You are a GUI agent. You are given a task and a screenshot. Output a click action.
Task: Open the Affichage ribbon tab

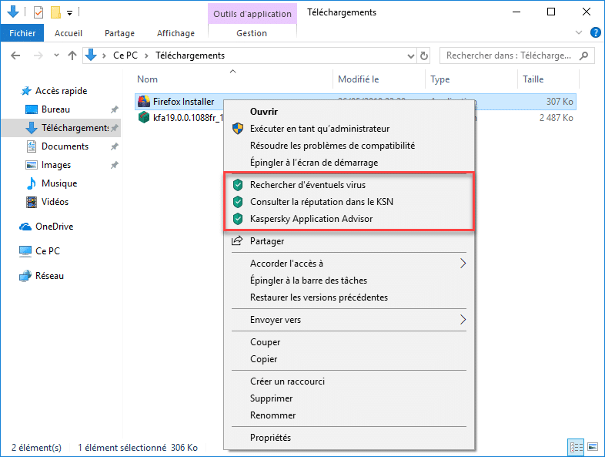point(175,33)
